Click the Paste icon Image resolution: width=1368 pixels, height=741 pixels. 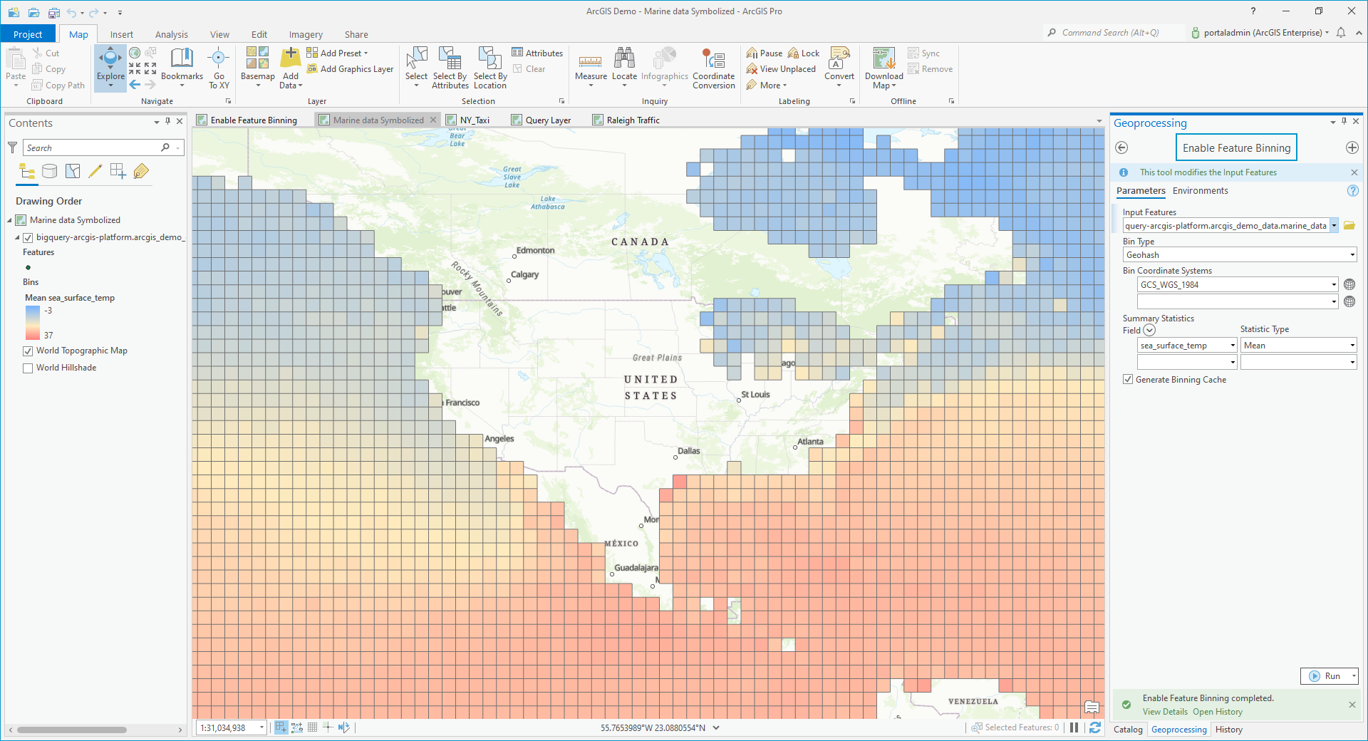click(15, 58)
